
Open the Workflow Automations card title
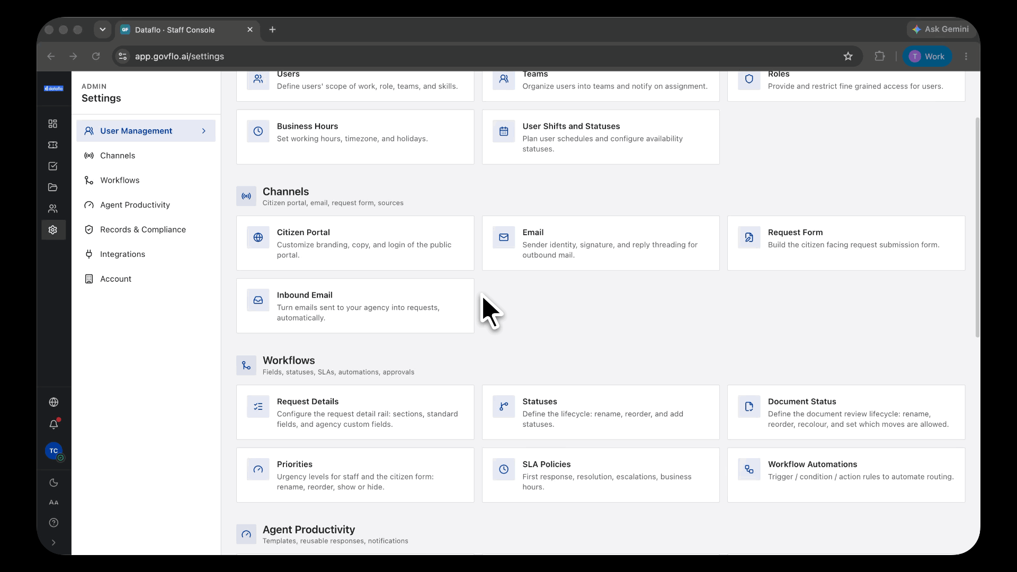[813, 464]
